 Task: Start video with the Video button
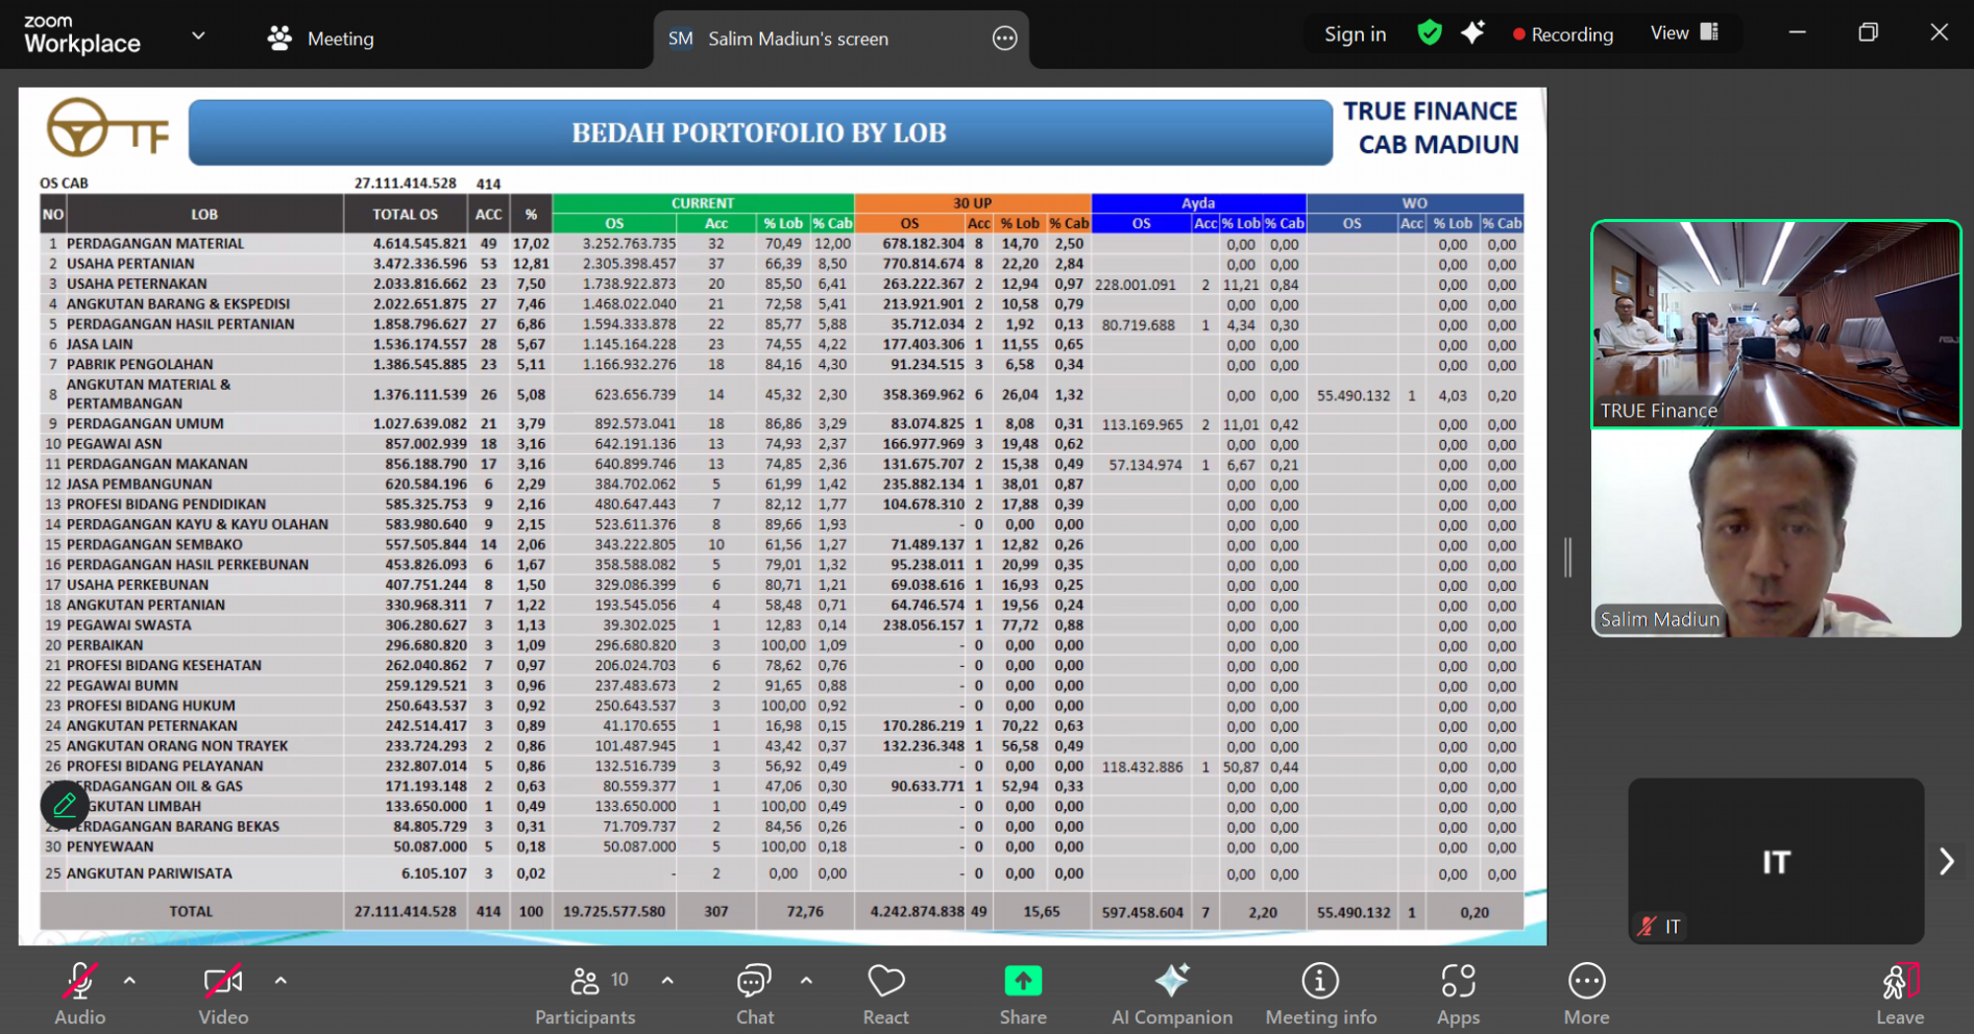point(223,994)
